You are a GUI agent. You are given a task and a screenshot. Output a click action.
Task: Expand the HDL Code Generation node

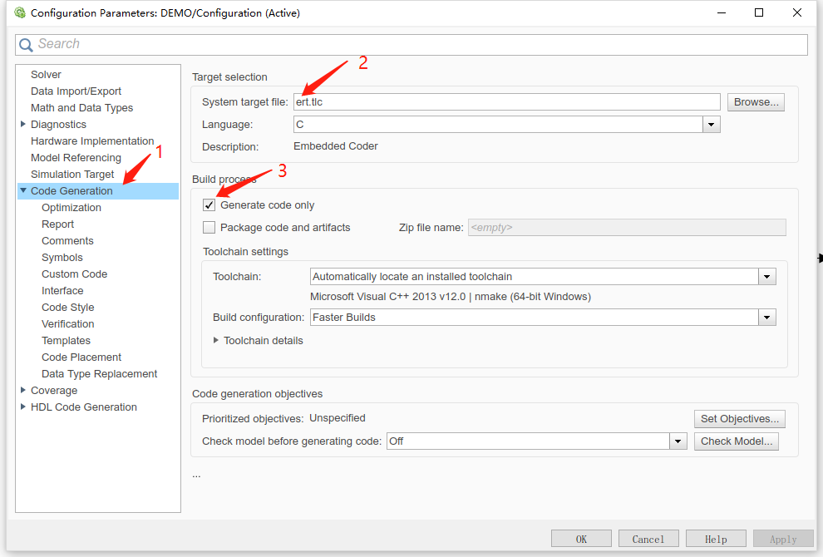tap(23, 407)
